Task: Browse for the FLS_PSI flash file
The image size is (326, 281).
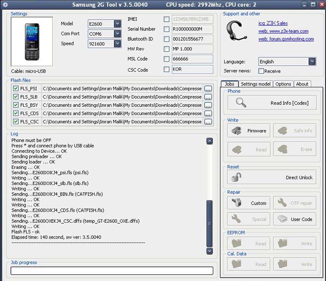Action: (208, 89)
